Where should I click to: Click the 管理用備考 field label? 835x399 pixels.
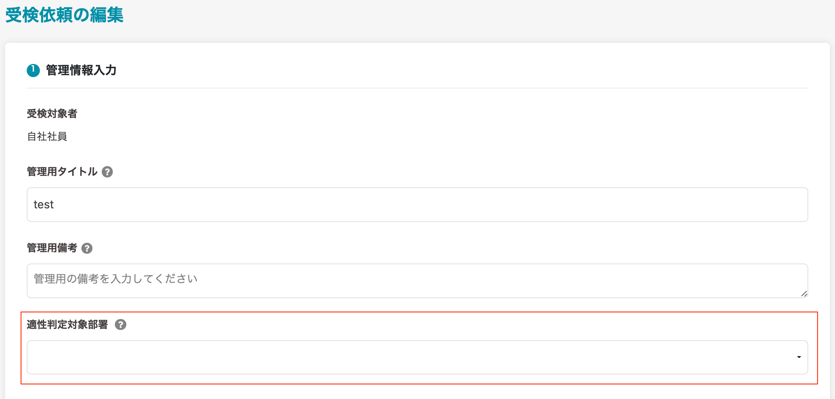pos(52,248)
